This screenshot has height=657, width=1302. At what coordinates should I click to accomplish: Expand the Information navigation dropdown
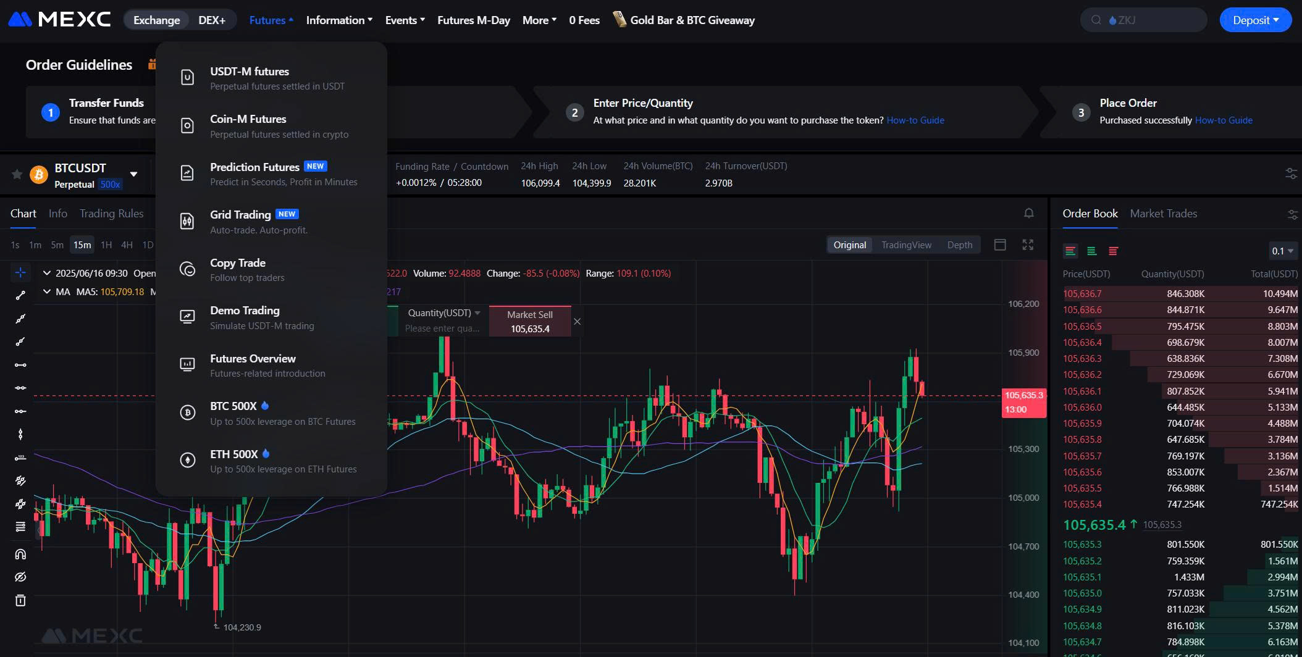(x=339, y=20)
